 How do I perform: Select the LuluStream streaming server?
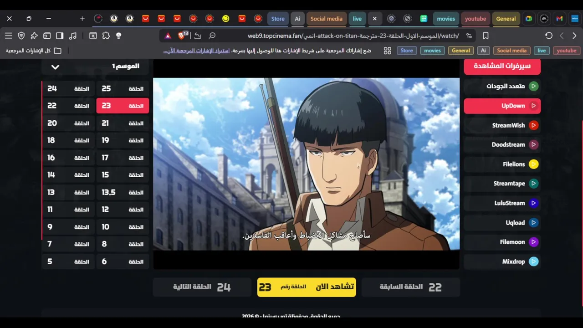(502, 203)
